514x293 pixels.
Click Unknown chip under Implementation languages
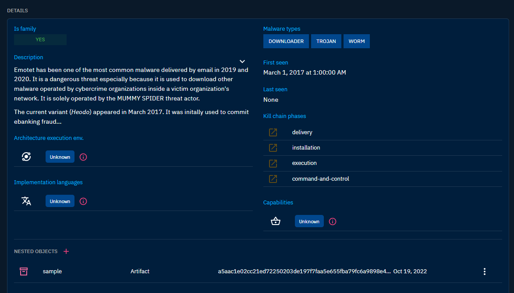click(x=60, y=201)
